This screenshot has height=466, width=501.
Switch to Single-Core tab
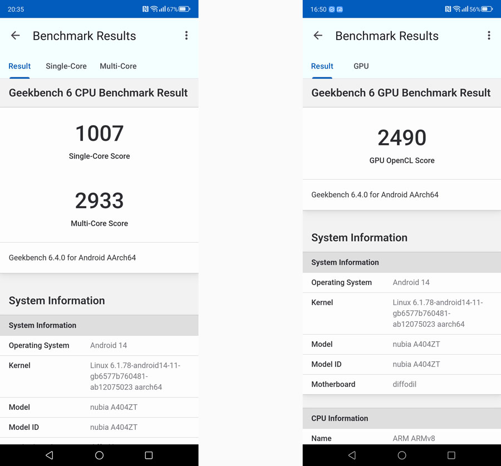coord(66,66)
